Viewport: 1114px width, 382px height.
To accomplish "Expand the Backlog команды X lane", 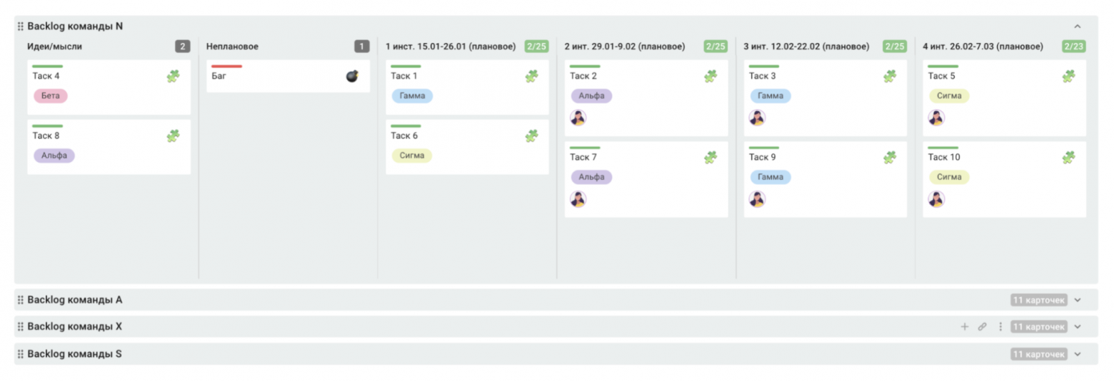I will click(1078, 327).
